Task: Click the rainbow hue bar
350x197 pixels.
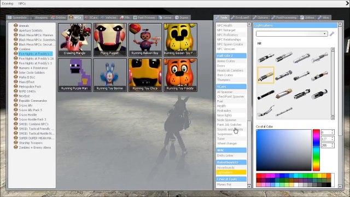Action: [316, 150]
